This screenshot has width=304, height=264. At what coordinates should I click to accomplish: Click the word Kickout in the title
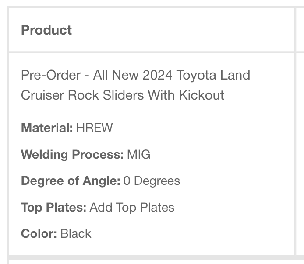pyautogui.click(x=201, y=95)
